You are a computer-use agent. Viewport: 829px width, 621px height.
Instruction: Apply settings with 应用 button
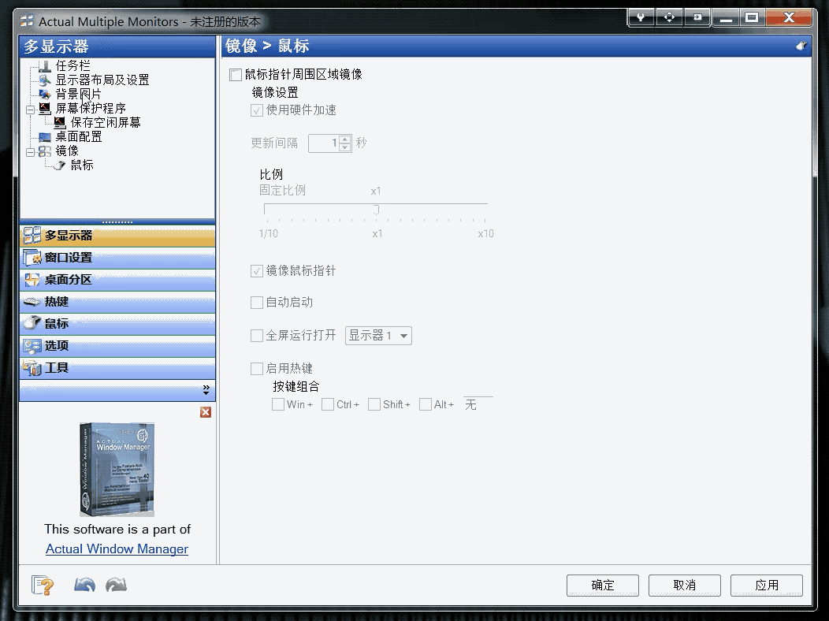(767, 585)
